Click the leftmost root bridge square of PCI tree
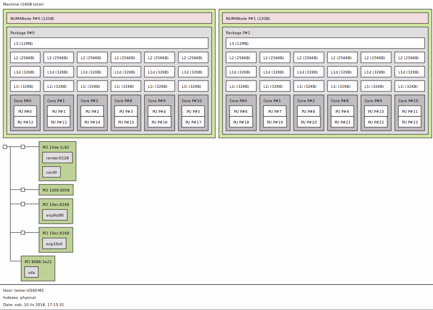 click(5, 147)
